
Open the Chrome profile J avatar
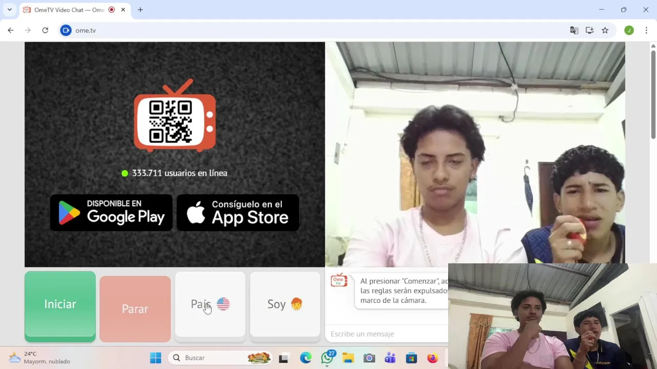[629, 30]
